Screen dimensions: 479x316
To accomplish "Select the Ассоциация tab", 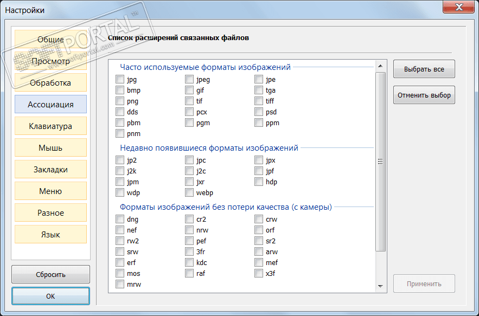I will pos(50,105).
